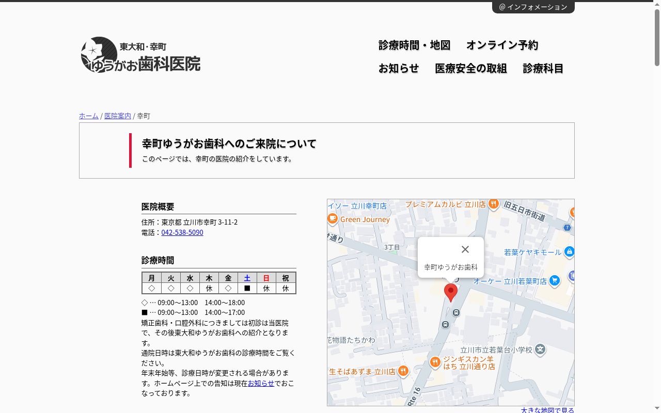
Task: Click 祝 header in schedule table
Action: (x=286, y=278)
